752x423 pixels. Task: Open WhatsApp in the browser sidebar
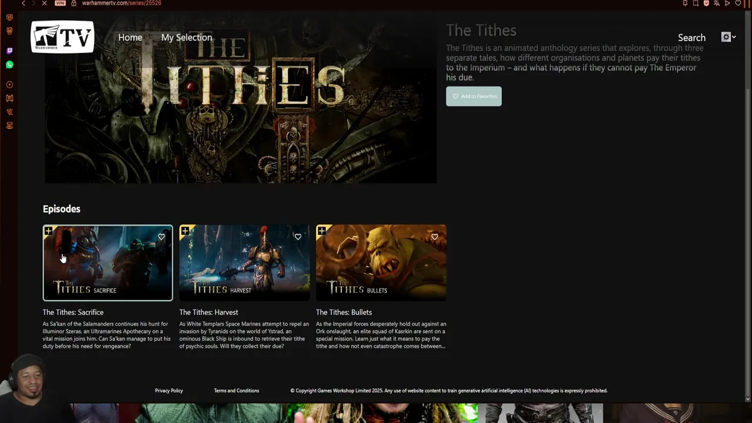[x=9, y=65]
